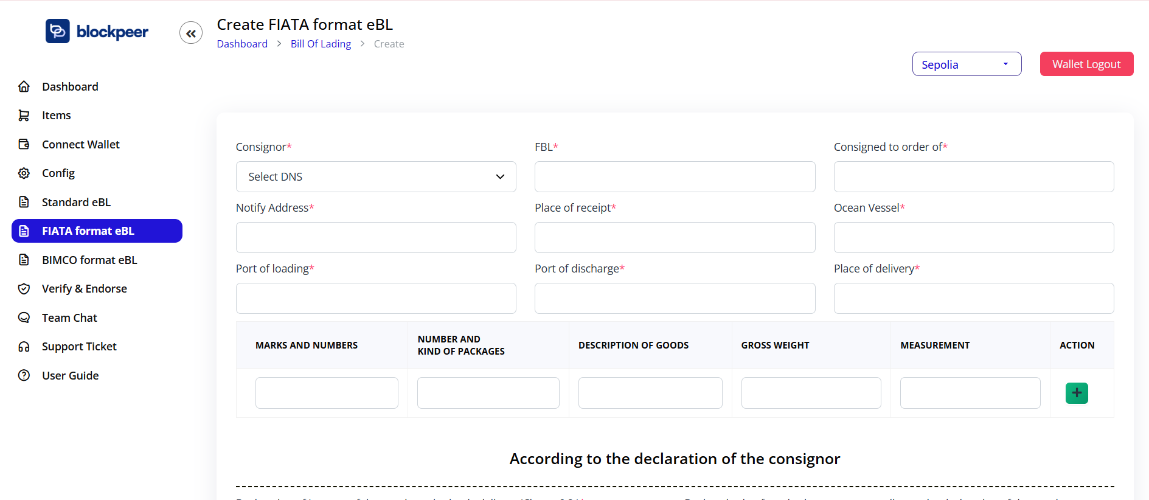Add goods row with green plus button

pyautogui.click(x=1077, y=393)
